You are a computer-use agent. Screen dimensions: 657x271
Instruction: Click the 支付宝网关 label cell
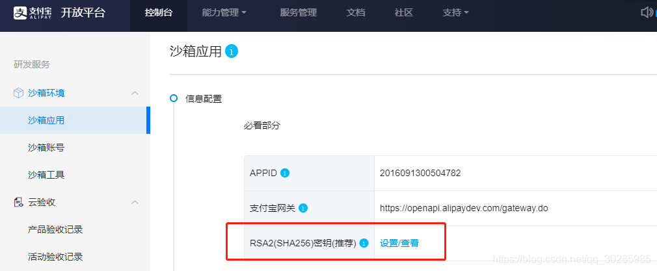click(310, 208)
